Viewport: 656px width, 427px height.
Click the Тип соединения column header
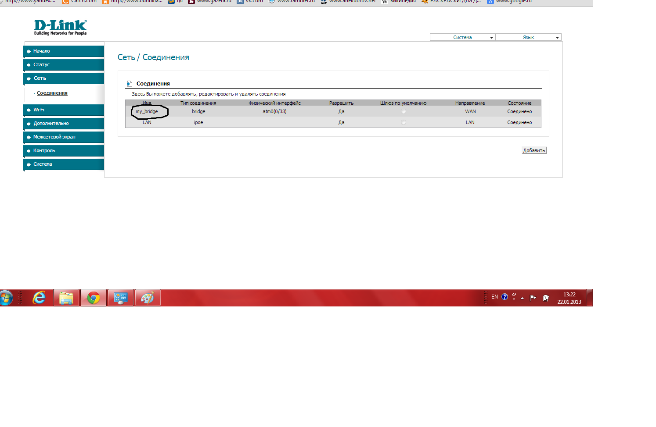coord(198,103)
